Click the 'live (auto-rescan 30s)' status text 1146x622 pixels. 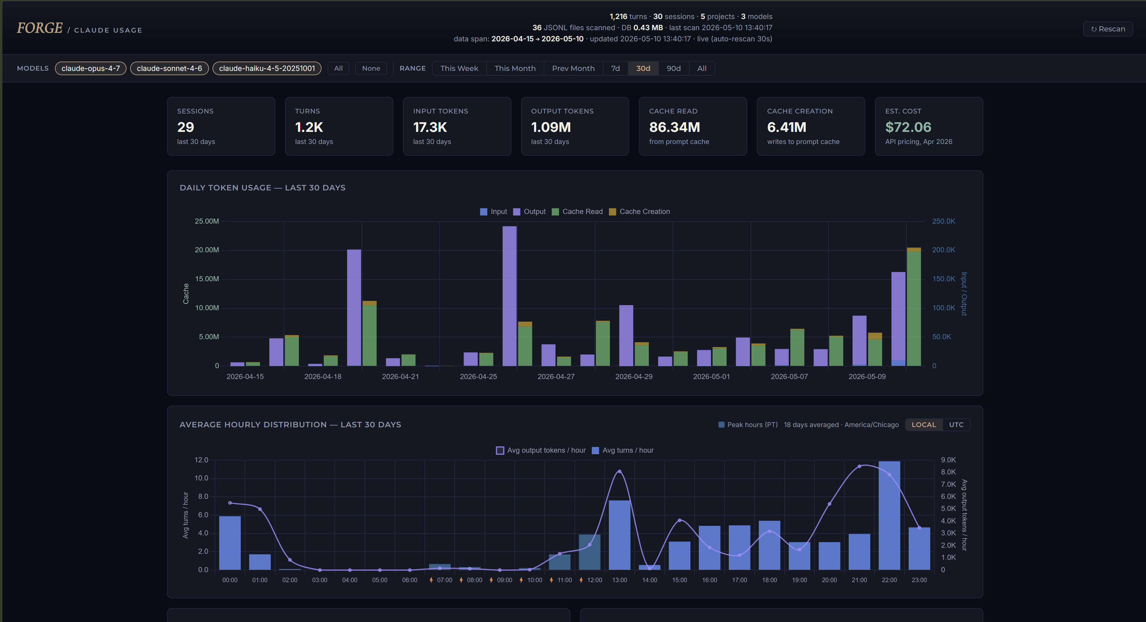735,39
